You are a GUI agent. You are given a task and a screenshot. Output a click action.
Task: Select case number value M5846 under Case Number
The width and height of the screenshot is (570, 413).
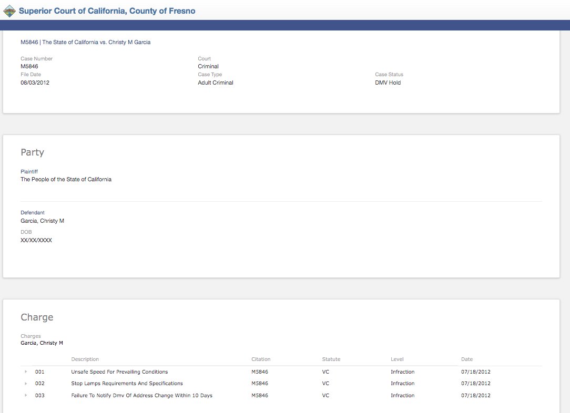pos(29,66)
